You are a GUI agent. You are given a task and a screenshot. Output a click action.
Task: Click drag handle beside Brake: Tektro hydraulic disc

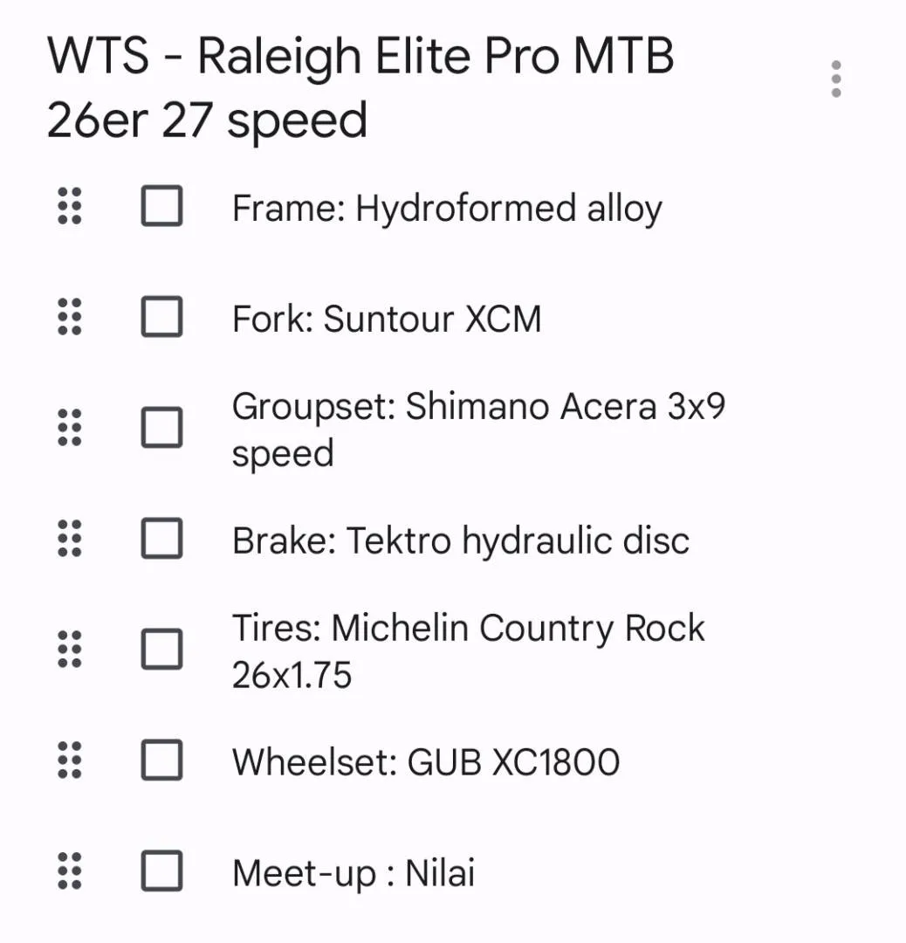click(70, 539)
